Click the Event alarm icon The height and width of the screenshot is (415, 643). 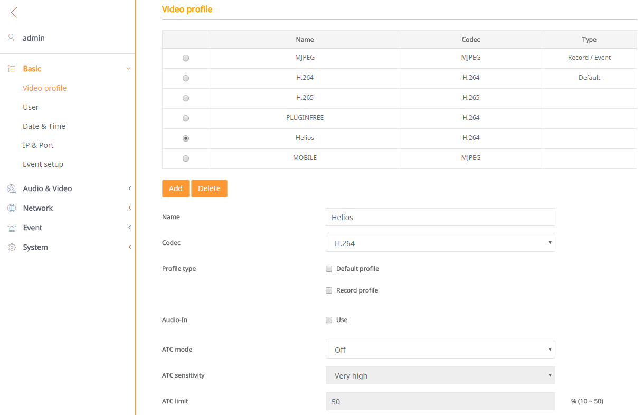tap(12, 228)
